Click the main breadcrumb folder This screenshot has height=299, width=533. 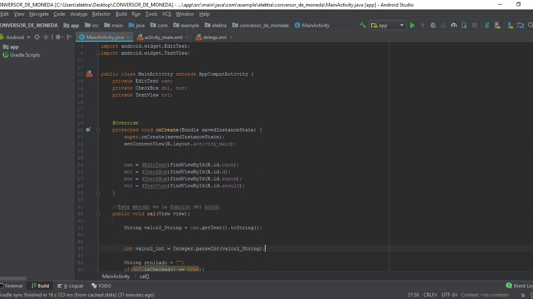pyautogui.click(x=113, y=25)
